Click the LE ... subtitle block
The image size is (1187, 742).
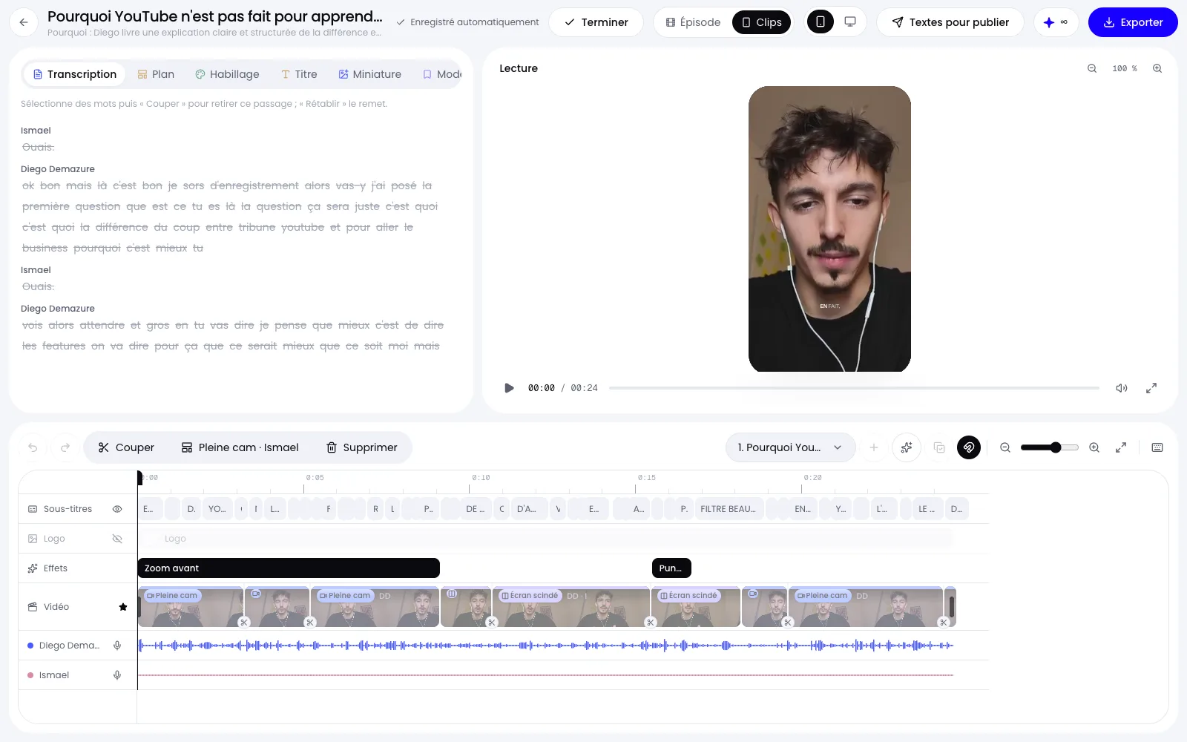tap(927, 509)
